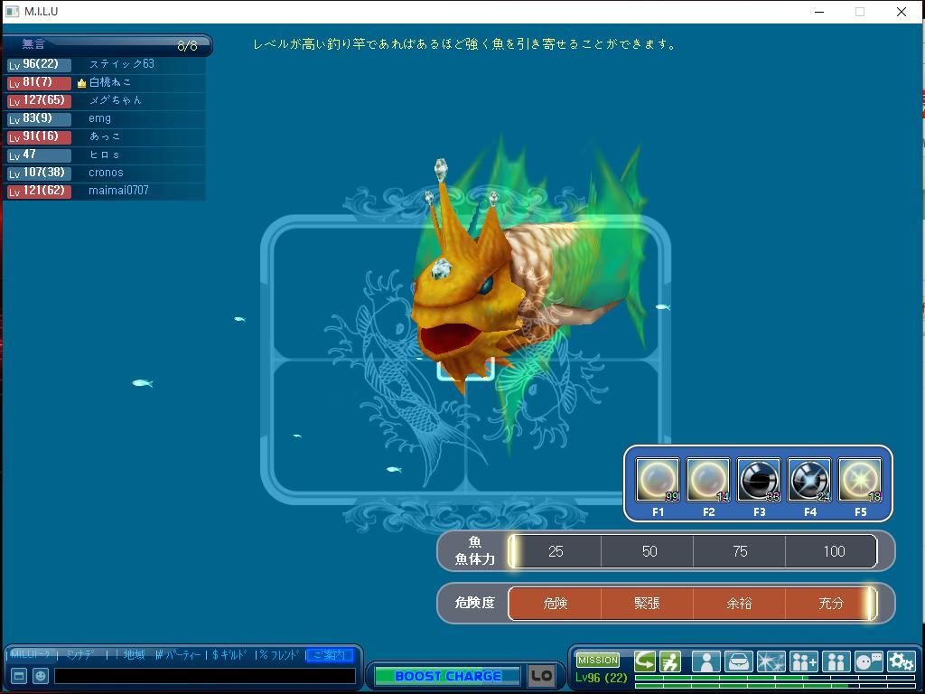925x694 pixels.
Task: Open the emoticon smiley face picker
Action: pos(41,676)
